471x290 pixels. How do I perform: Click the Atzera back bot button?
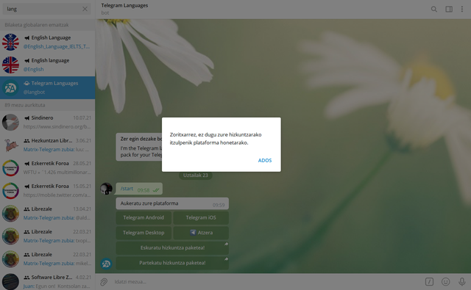(x=201, y=233)
